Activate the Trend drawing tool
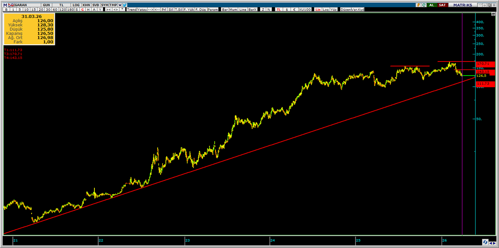The width and height of the screenshot is (499, 248). point(132,9)
